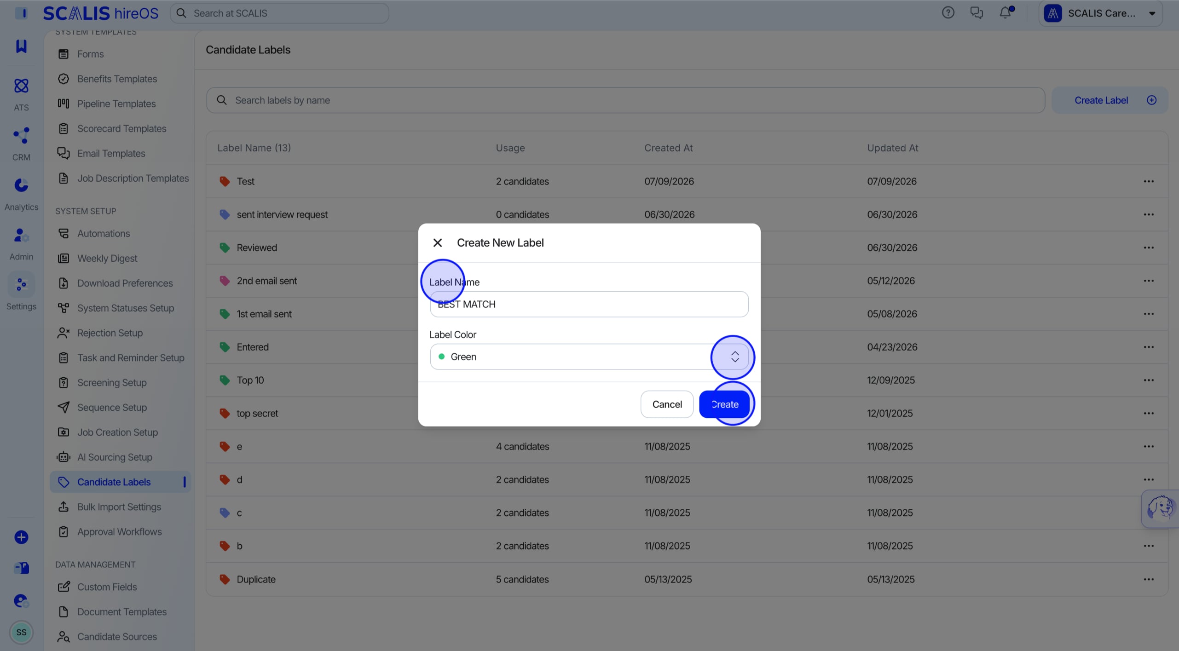Open row options for 2nd email sent
Screen dimensions: 1179x651
coord(1149,281)
